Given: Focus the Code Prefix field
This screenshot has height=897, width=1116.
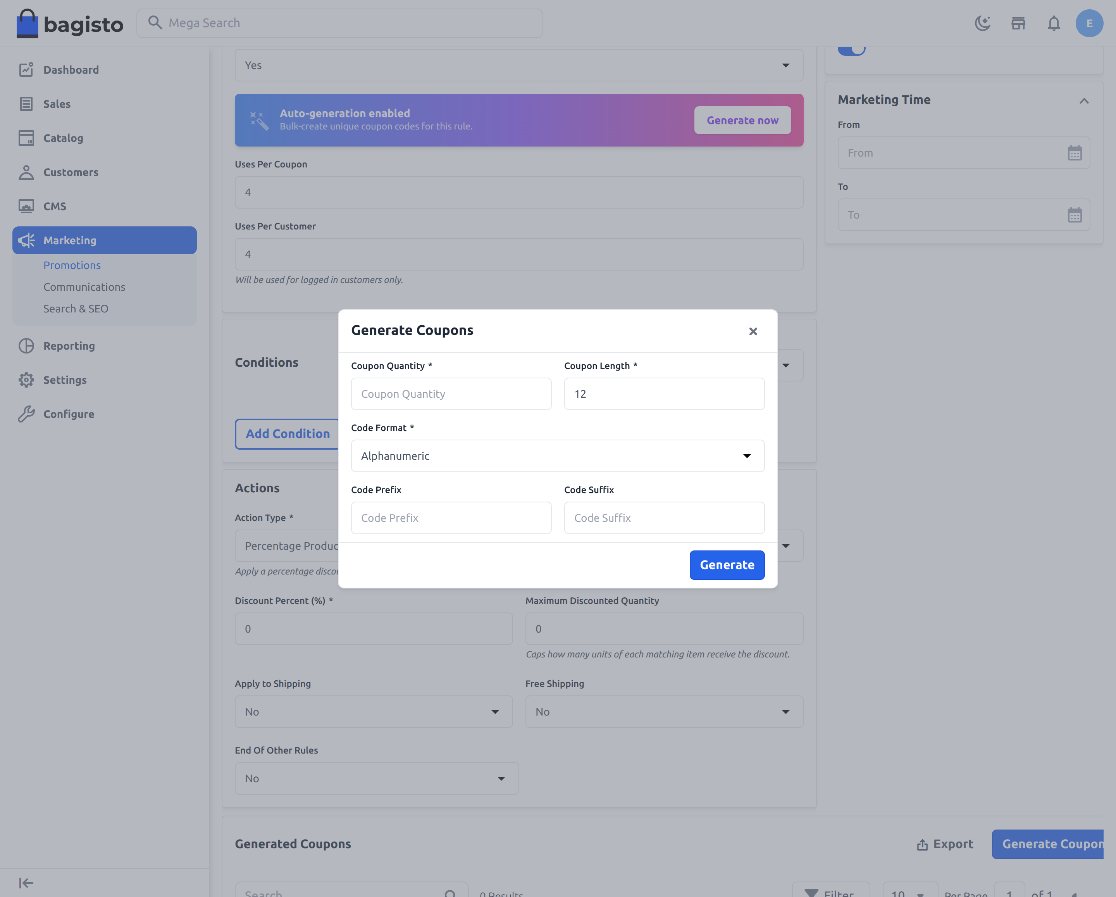Looking at the screenshot, I should [x=451, y=518].
